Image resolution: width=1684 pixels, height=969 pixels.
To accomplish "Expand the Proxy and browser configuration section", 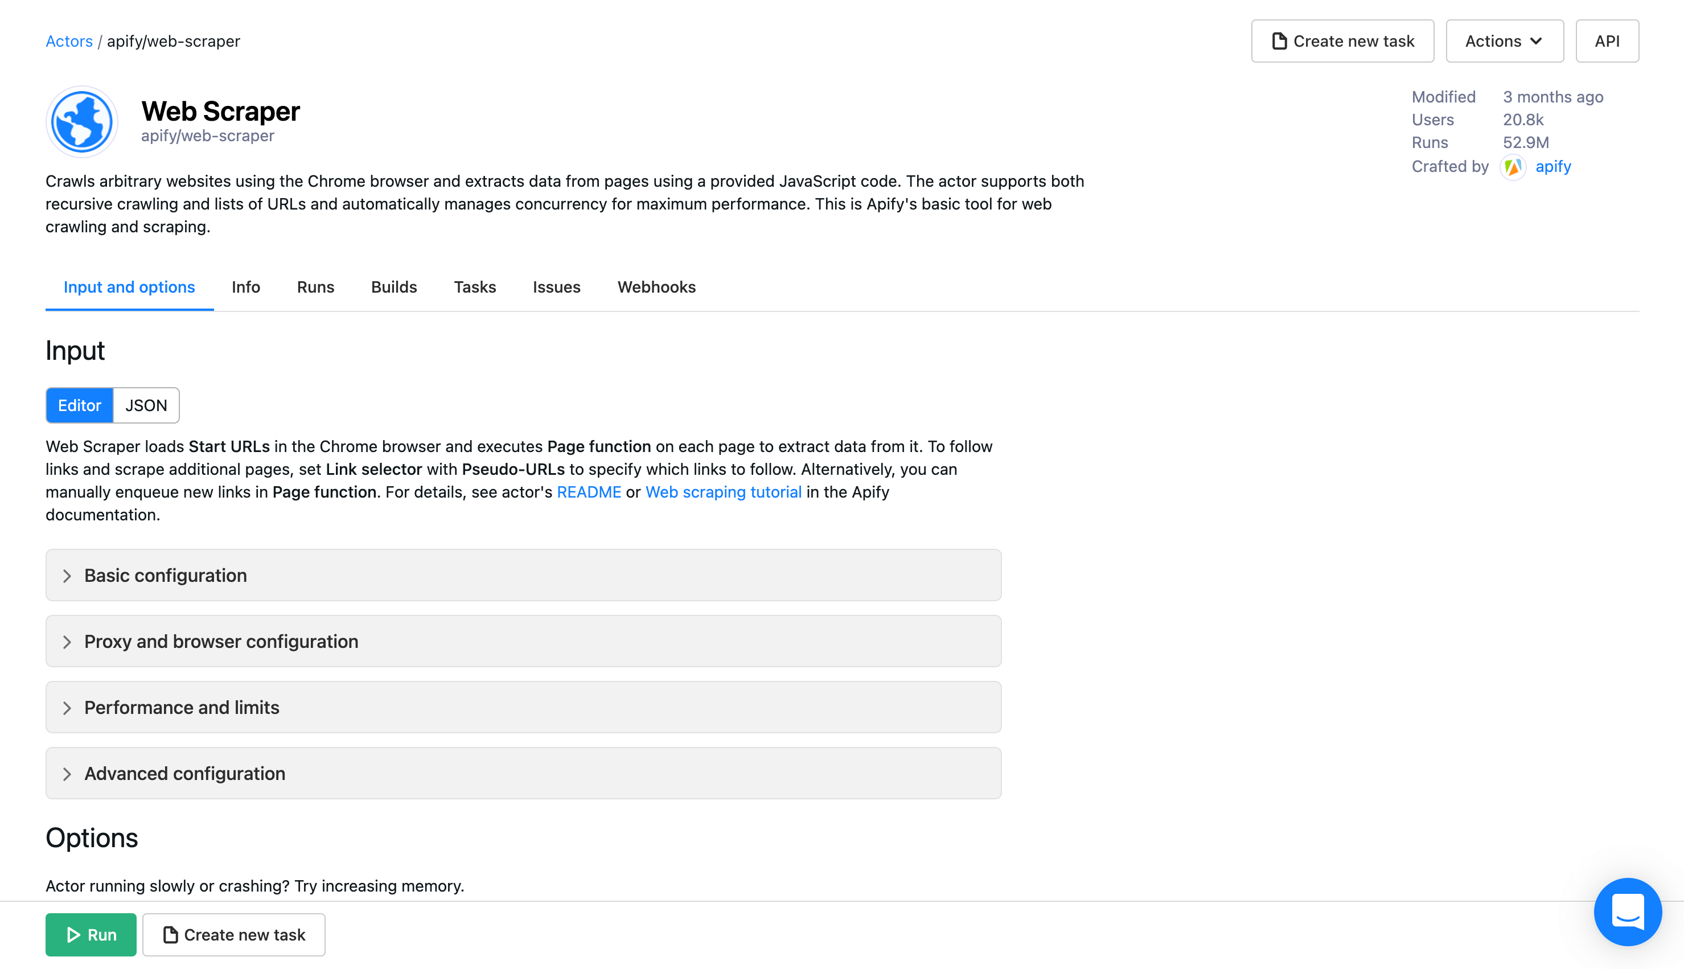I will click(220, 641).
